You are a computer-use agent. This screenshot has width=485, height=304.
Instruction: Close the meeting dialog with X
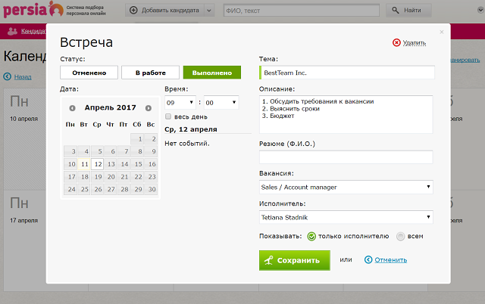(x=442, y=32)
